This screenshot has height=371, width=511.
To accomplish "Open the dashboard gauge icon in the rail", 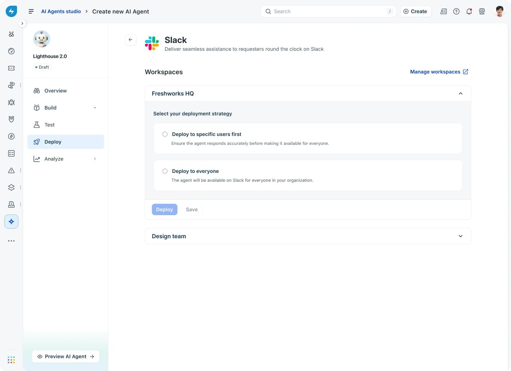I will 11,51.
